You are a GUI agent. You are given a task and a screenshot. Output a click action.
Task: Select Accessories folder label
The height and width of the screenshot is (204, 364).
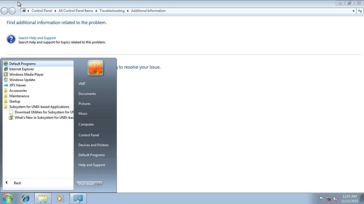point(18,91)
